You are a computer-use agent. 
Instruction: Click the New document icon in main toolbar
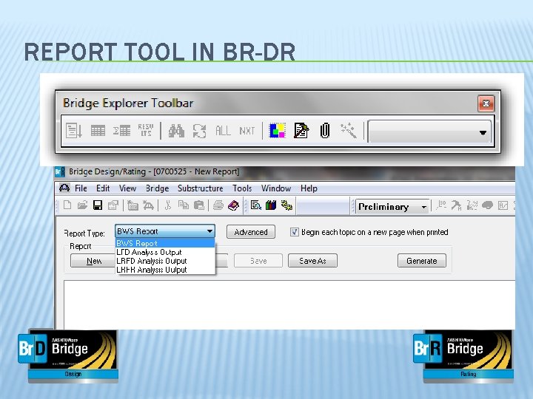pos(67,205)
